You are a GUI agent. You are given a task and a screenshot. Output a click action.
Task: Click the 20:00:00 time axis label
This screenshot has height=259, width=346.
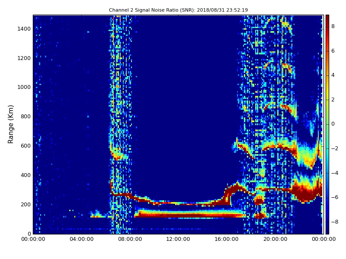point(275,239)
